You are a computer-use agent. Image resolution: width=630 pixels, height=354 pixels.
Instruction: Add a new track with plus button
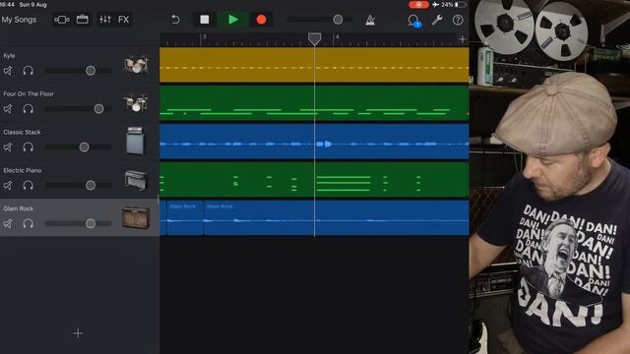[x=78, y=333]
